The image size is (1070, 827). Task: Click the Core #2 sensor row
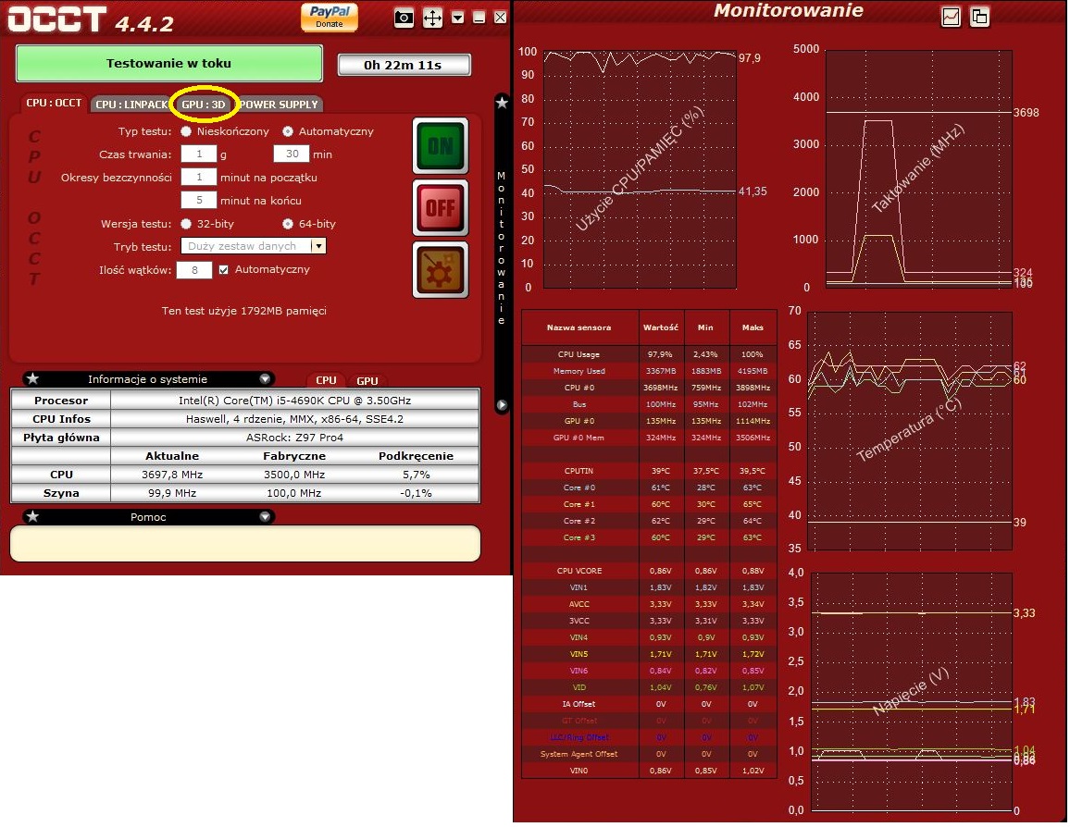[649, 521]
